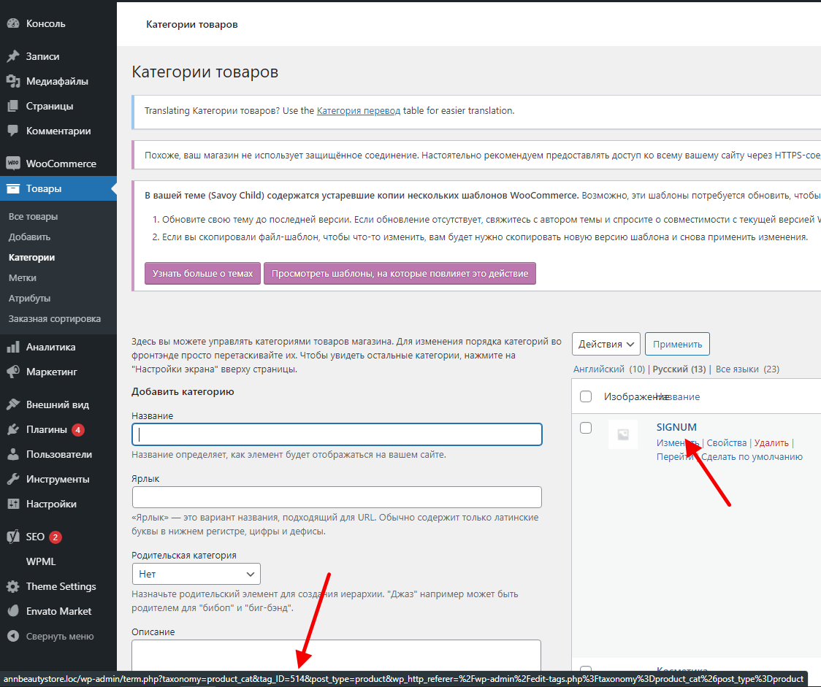Filter categories by Английский language
Viewport: 821px width, 687px height.
(599, 369)
